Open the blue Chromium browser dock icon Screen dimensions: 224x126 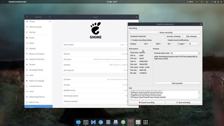101,122
